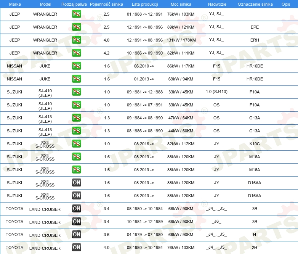This screenshot has height=254, width=298.
Task: Click power value 44kW / 60KM
Action: tap(181, 131)
